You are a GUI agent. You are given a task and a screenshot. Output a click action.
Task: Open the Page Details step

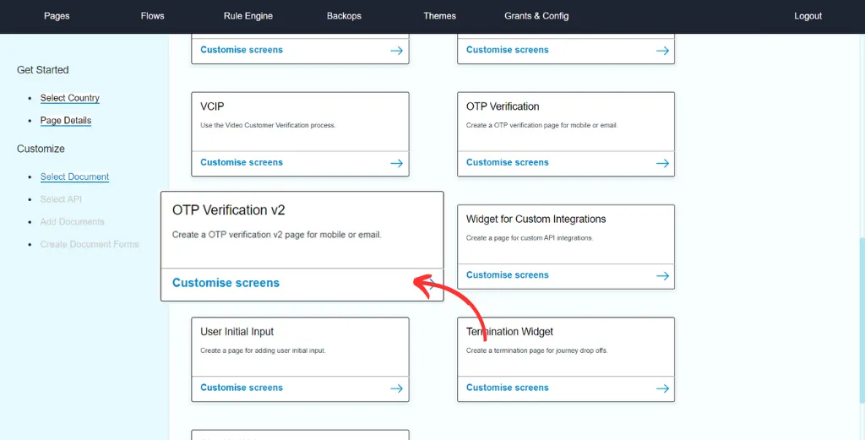(66, 121)
